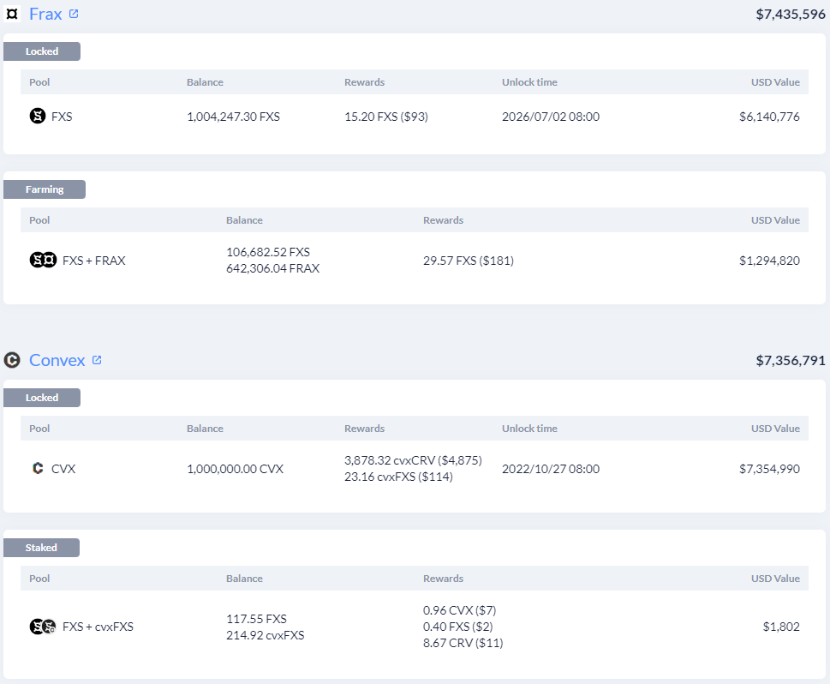Click the FXS token icon in Frax Locked
This screenshot has height=684, width=830.
tap(37, 116)
